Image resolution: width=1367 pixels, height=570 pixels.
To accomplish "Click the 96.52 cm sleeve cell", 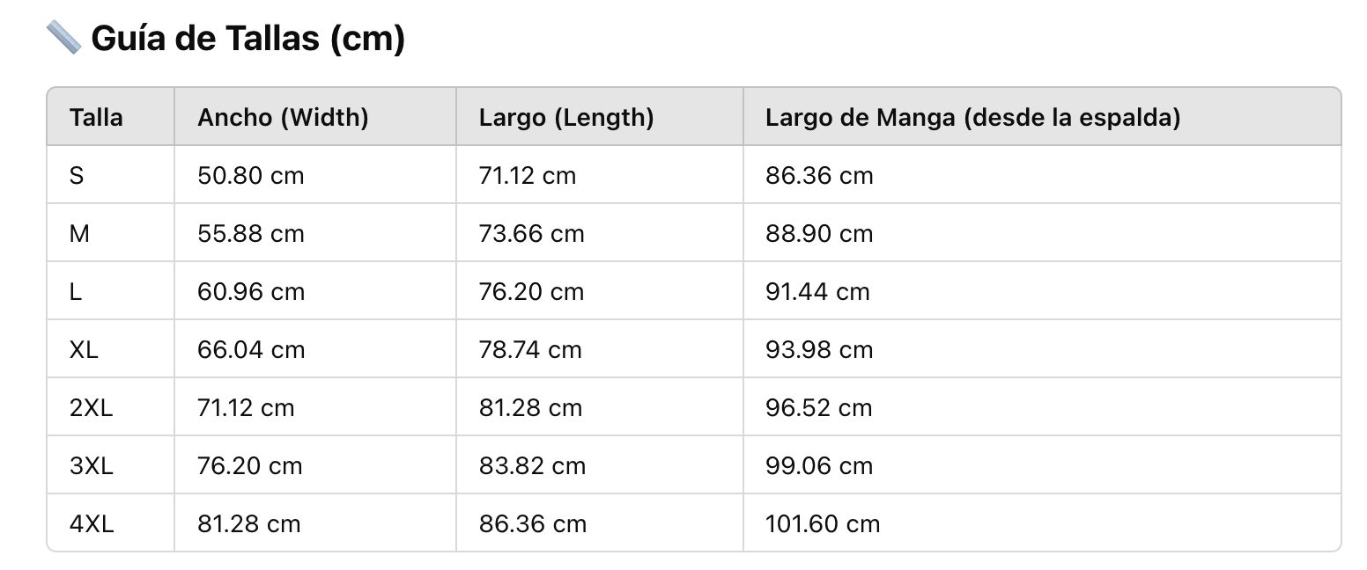I will (x=819, y=408).
